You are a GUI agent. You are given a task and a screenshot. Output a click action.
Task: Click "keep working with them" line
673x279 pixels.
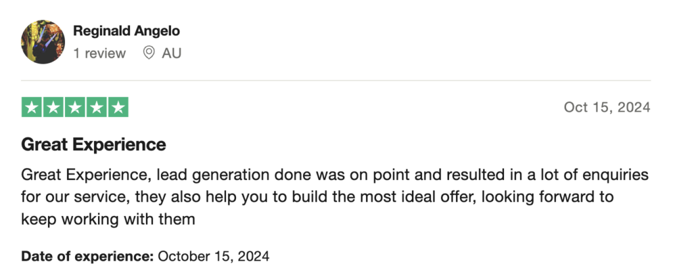coord(108,219)
